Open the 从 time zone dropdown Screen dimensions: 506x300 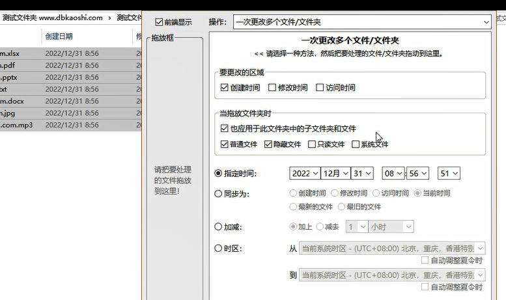[392, 249]
